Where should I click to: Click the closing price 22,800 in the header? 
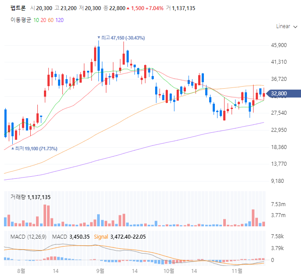coord(117,8)
